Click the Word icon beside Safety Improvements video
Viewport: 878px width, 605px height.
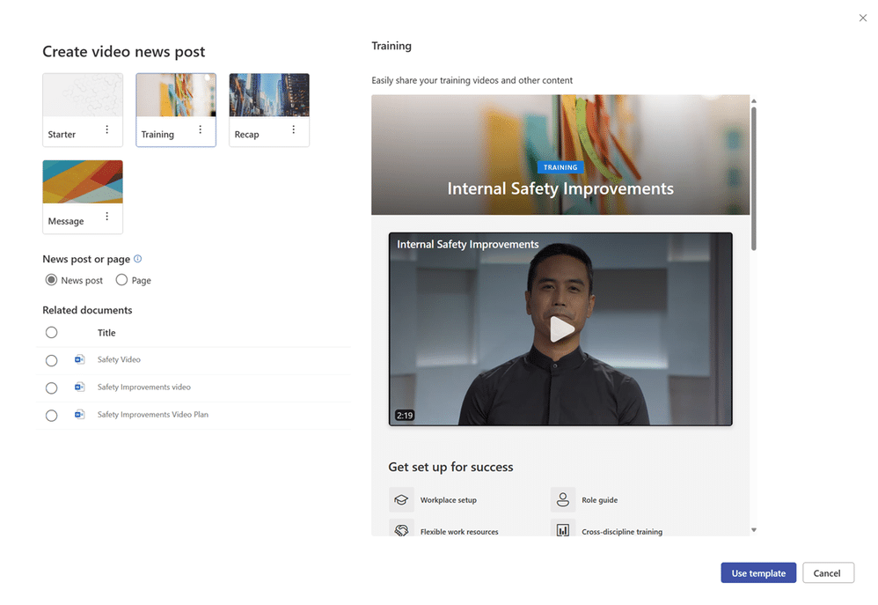pyautogui.click(x=78, y=387)
